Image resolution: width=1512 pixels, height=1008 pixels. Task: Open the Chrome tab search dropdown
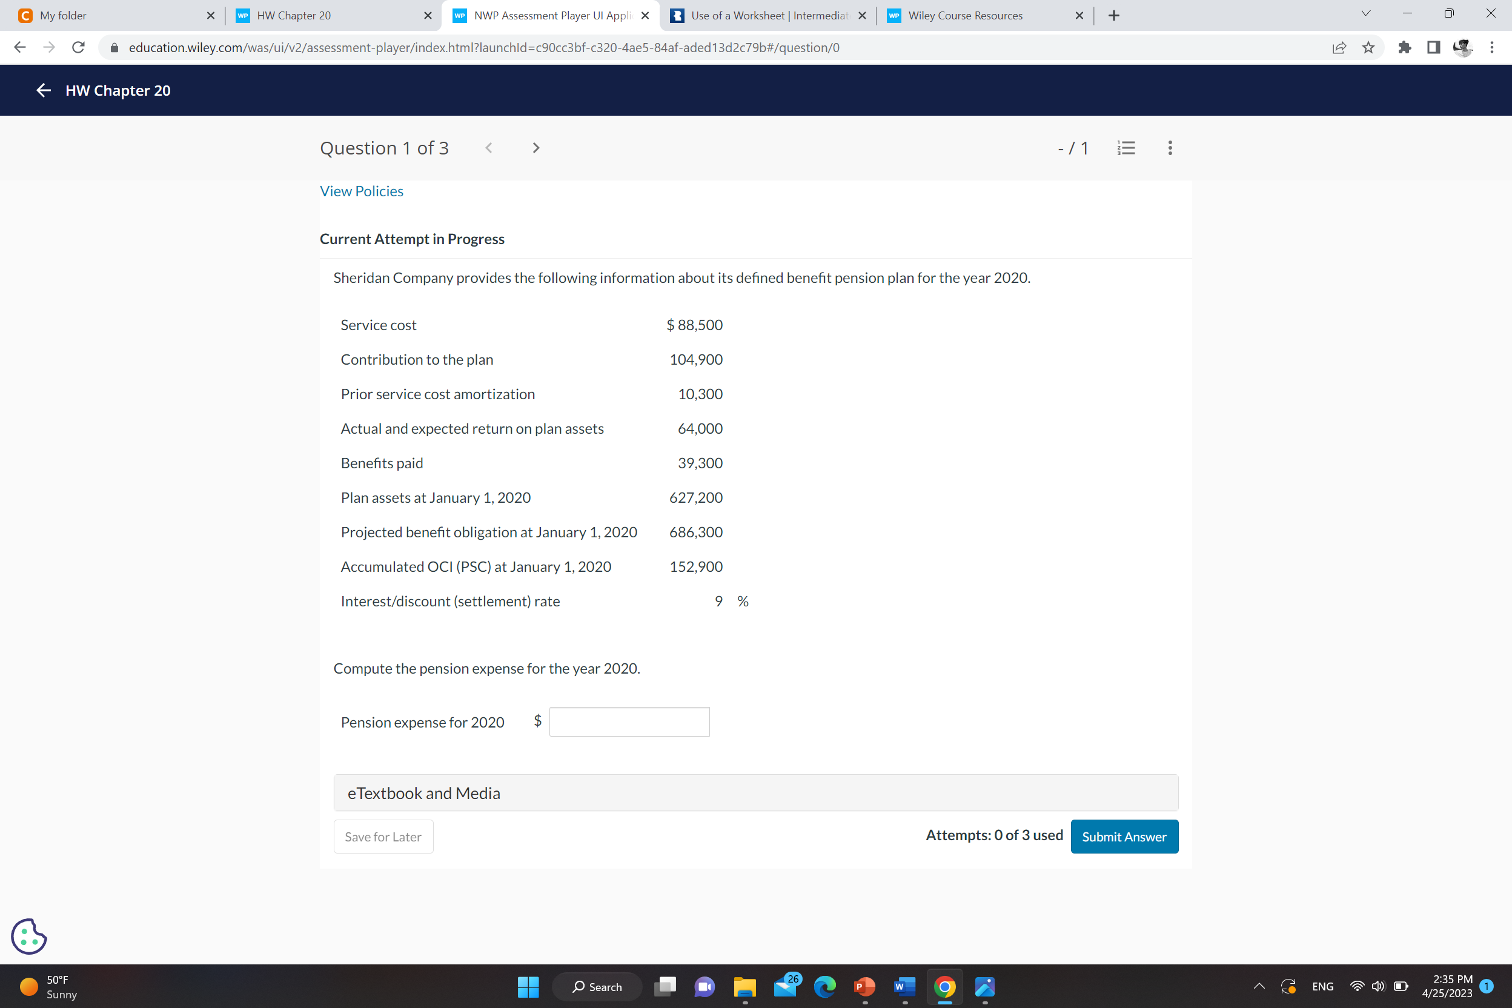click(x=1365, y=14)
